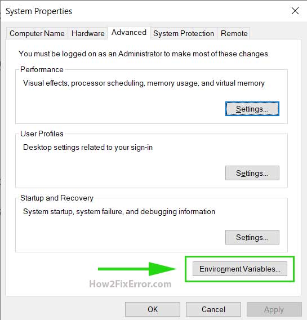Switch to the Remote tab
The width and height of the screenshot is (307, 320).
click(234, 33)
